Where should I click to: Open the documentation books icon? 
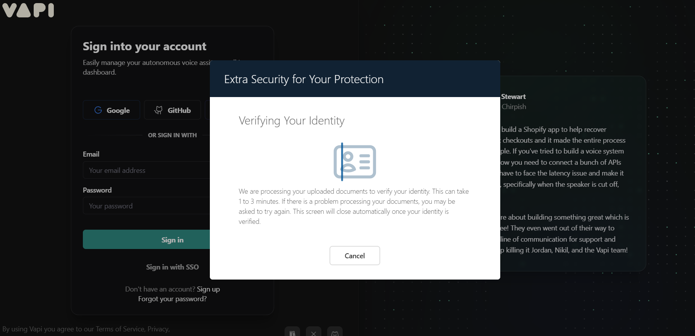pyautogui.click(x=292, y=333)
